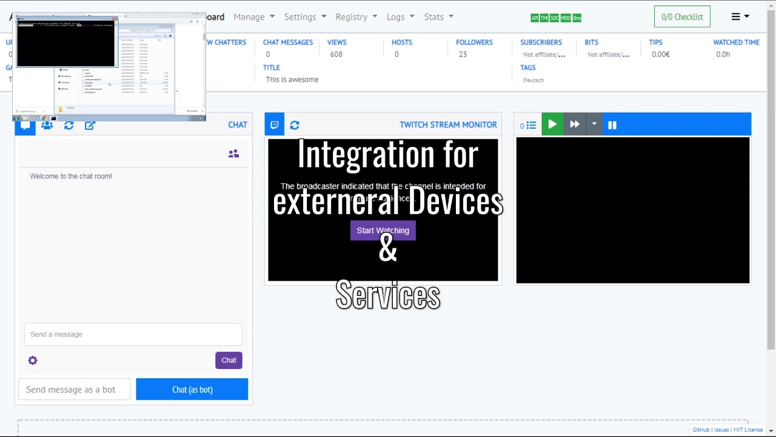Screen dimensions: 776x437
Task: Play the song request player
Action: (552, 124)
